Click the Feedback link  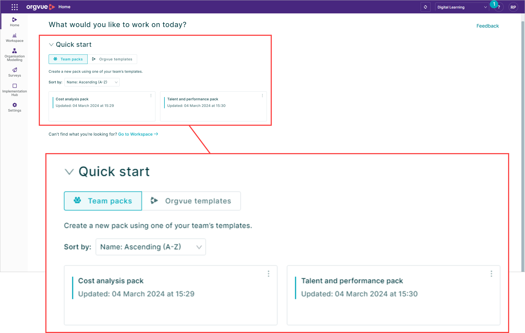tap(488, 26)
